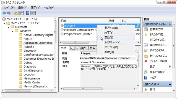Select the Active Directory Rights tree folder

[x=38, y=35]
